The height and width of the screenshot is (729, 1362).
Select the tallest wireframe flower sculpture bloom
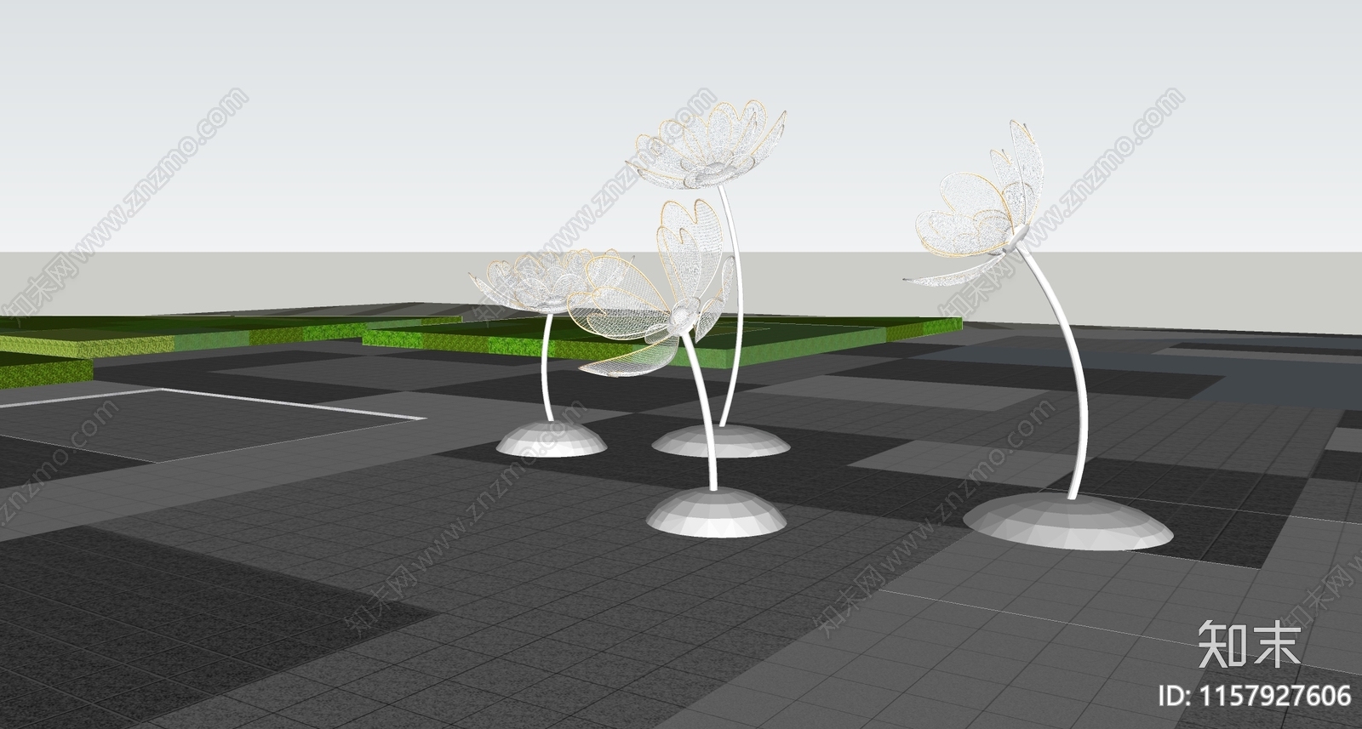(705, 143)
